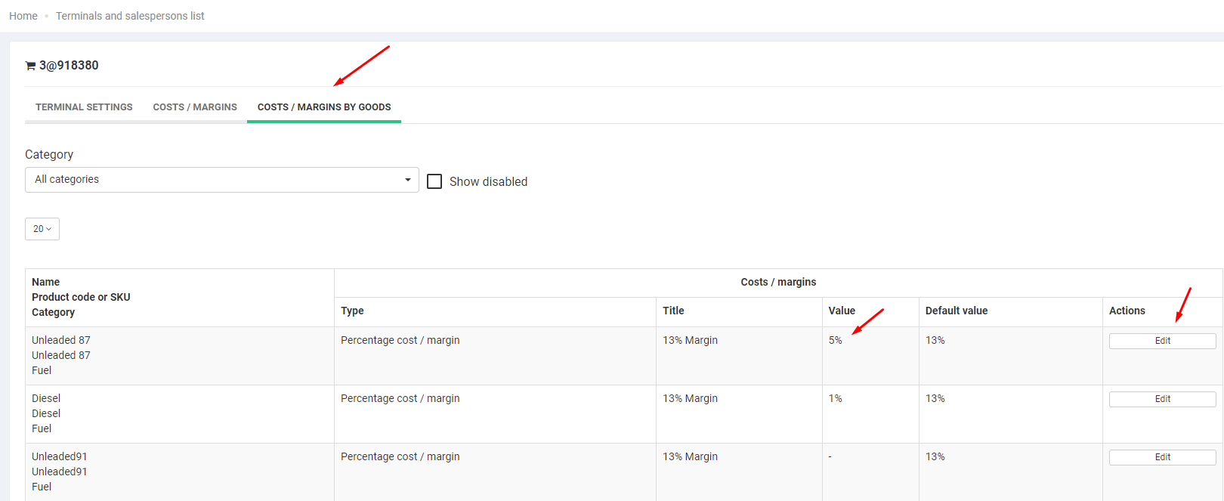Image resolution: width=1224 pixels, height=501 pixels.
Task: Enable the Show disabled checkbox
Action: click(434, 181)
